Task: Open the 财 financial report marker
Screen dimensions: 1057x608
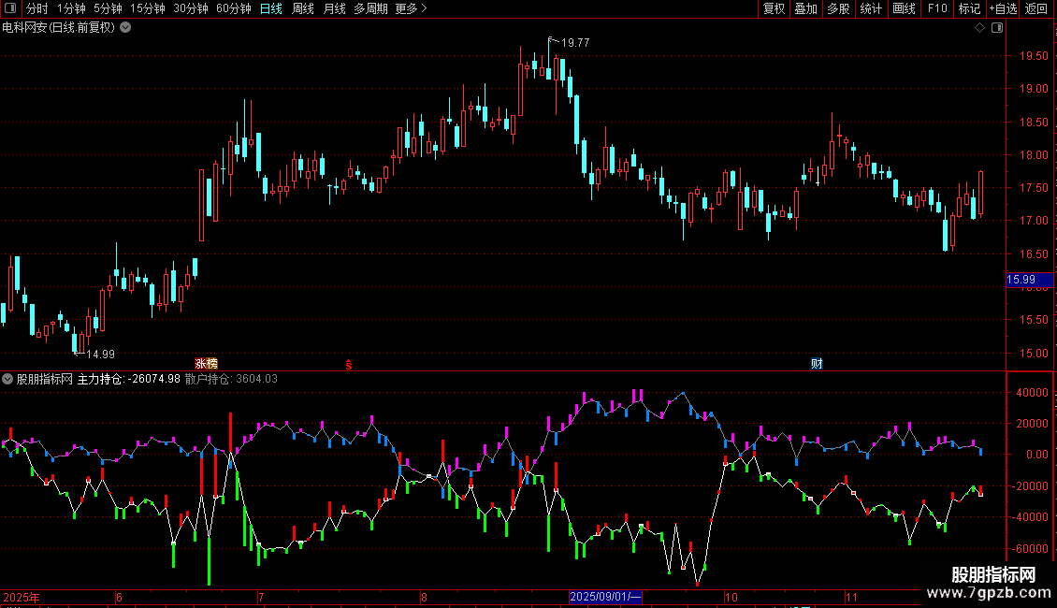Action: click(817, 363)
